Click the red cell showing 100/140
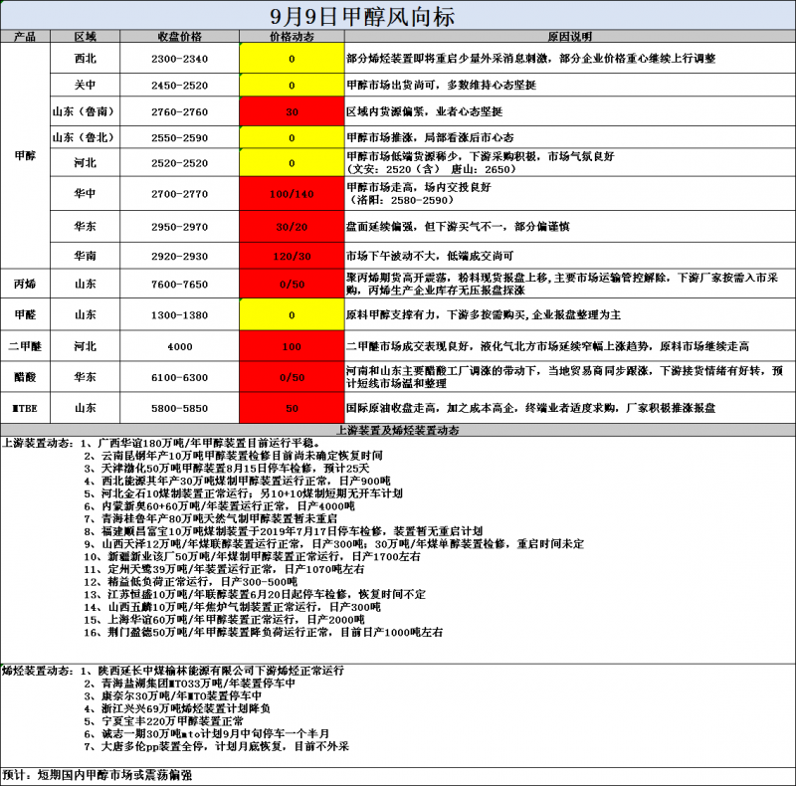796x786 pixels. [292, 193]
